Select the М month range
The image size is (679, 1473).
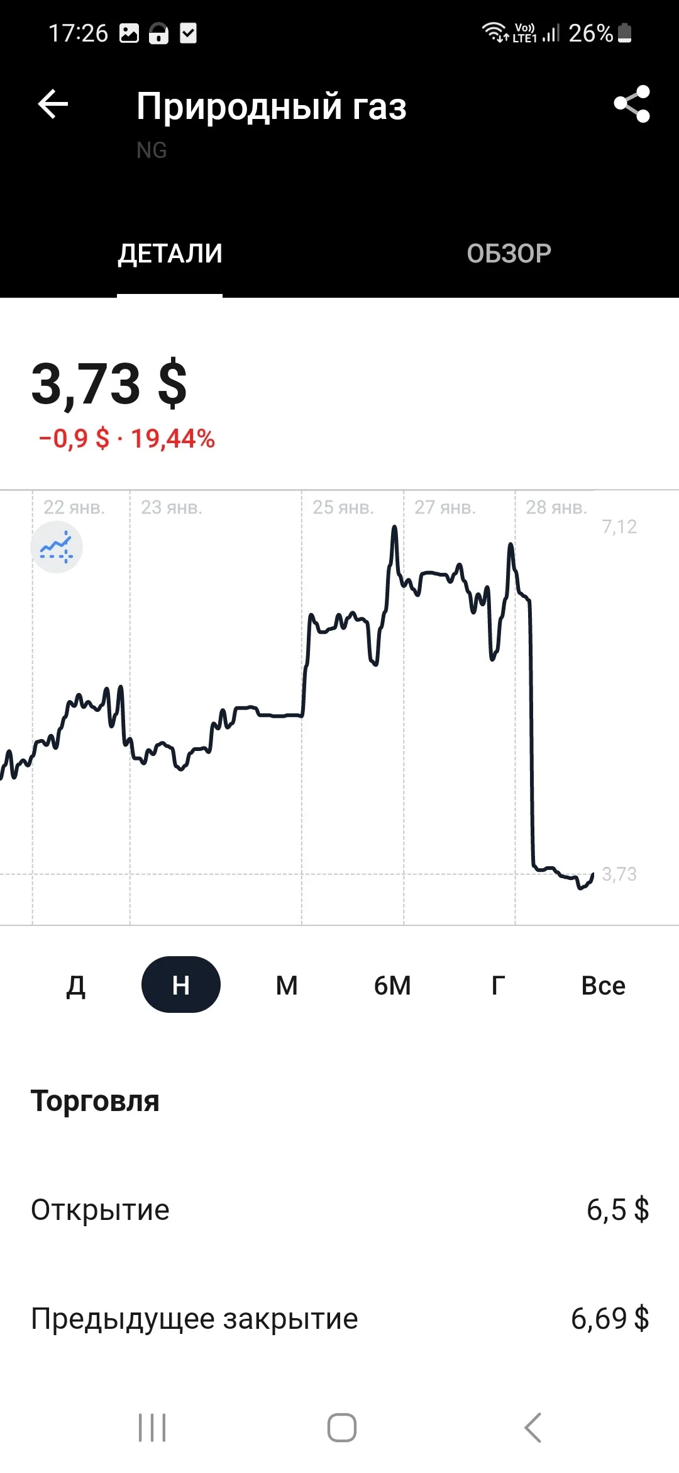point(287,985)
